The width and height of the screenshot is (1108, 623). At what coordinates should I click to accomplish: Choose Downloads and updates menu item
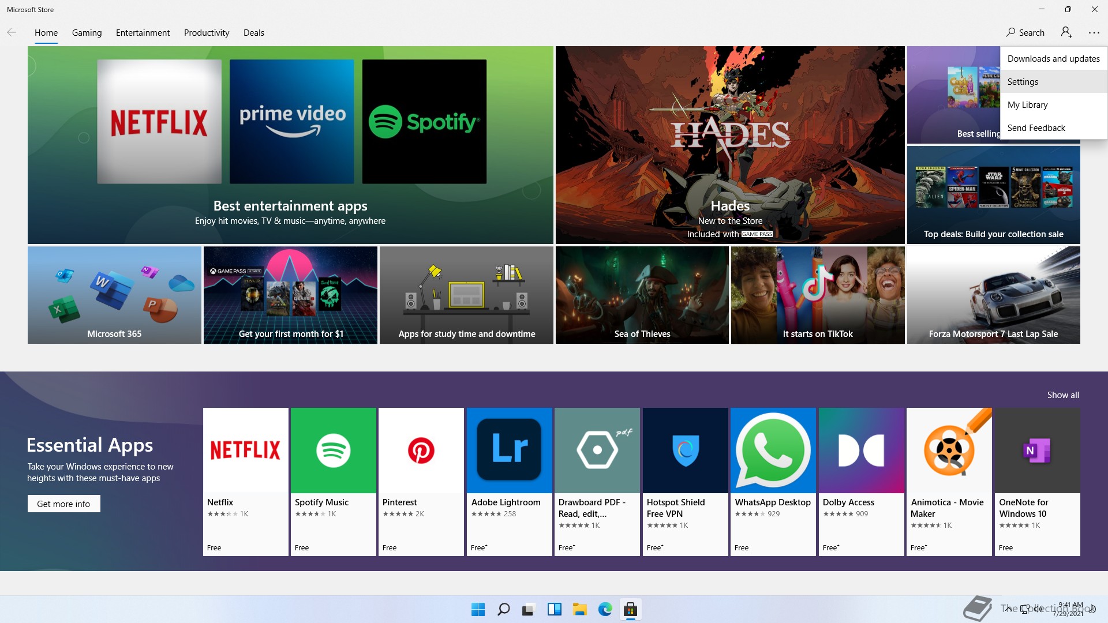(x=1054, y=58)
